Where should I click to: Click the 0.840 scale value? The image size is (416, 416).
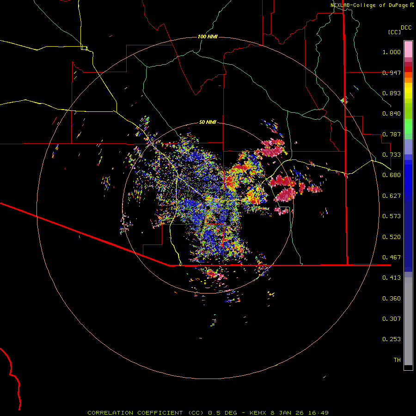[392, 114]
